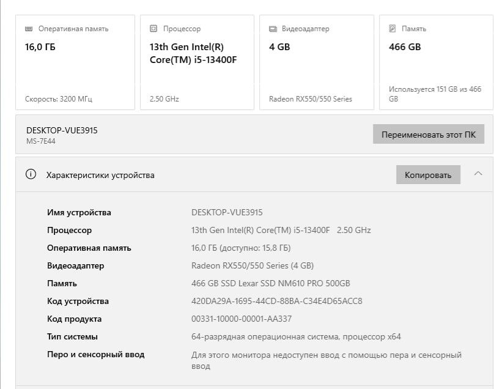Click the Lexar SSD storage value
The height and width of the screenshot is (389, 497).
(271, 283)
